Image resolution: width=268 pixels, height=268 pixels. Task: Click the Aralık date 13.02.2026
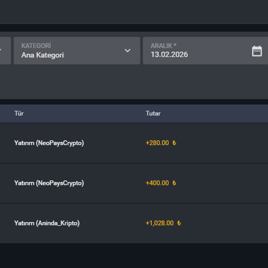coord(169,55)
